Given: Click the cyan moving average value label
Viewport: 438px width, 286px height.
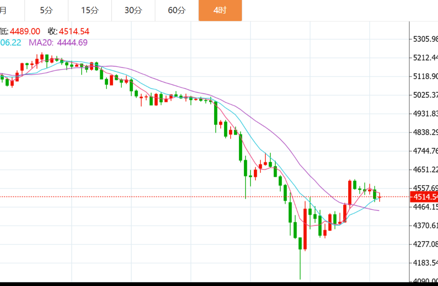Looking at the screenshot, I should click(10, 42).
